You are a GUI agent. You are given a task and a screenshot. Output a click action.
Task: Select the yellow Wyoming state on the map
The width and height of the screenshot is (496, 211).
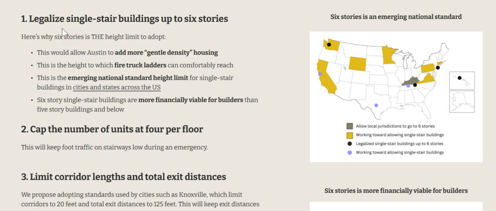357,63
